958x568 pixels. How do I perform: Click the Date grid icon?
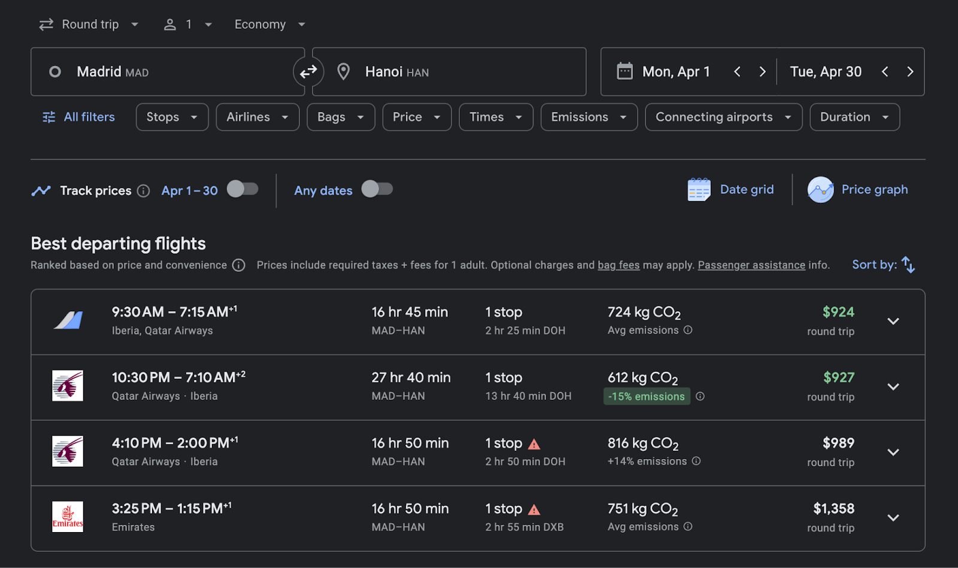pyautogui.click(x=699, y=190)
